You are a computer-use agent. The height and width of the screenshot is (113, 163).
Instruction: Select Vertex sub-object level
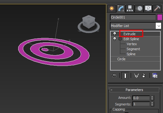pos(132,44)
